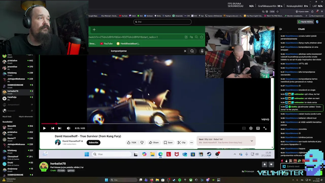Skip to next video in player

click(x=60, y=128)
